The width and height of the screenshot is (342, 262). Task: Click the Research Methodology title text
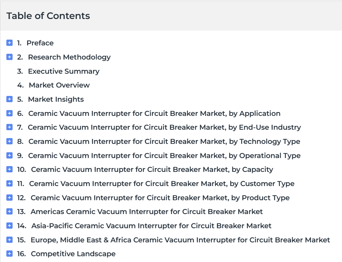(x=69, y=57)
